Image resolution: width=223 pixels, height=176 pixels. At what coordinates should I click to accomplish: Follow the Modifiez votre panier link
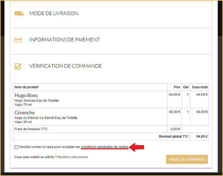tap(73, 157)
